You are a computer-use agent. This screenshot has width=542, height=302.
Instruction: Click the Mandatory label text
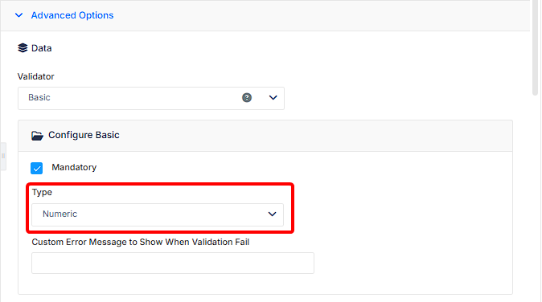pos(74,167)
